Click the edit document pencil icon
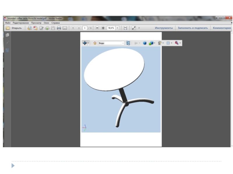Image resolution: width=233 pixels, height=174 pixels. [x=41, y=28]
